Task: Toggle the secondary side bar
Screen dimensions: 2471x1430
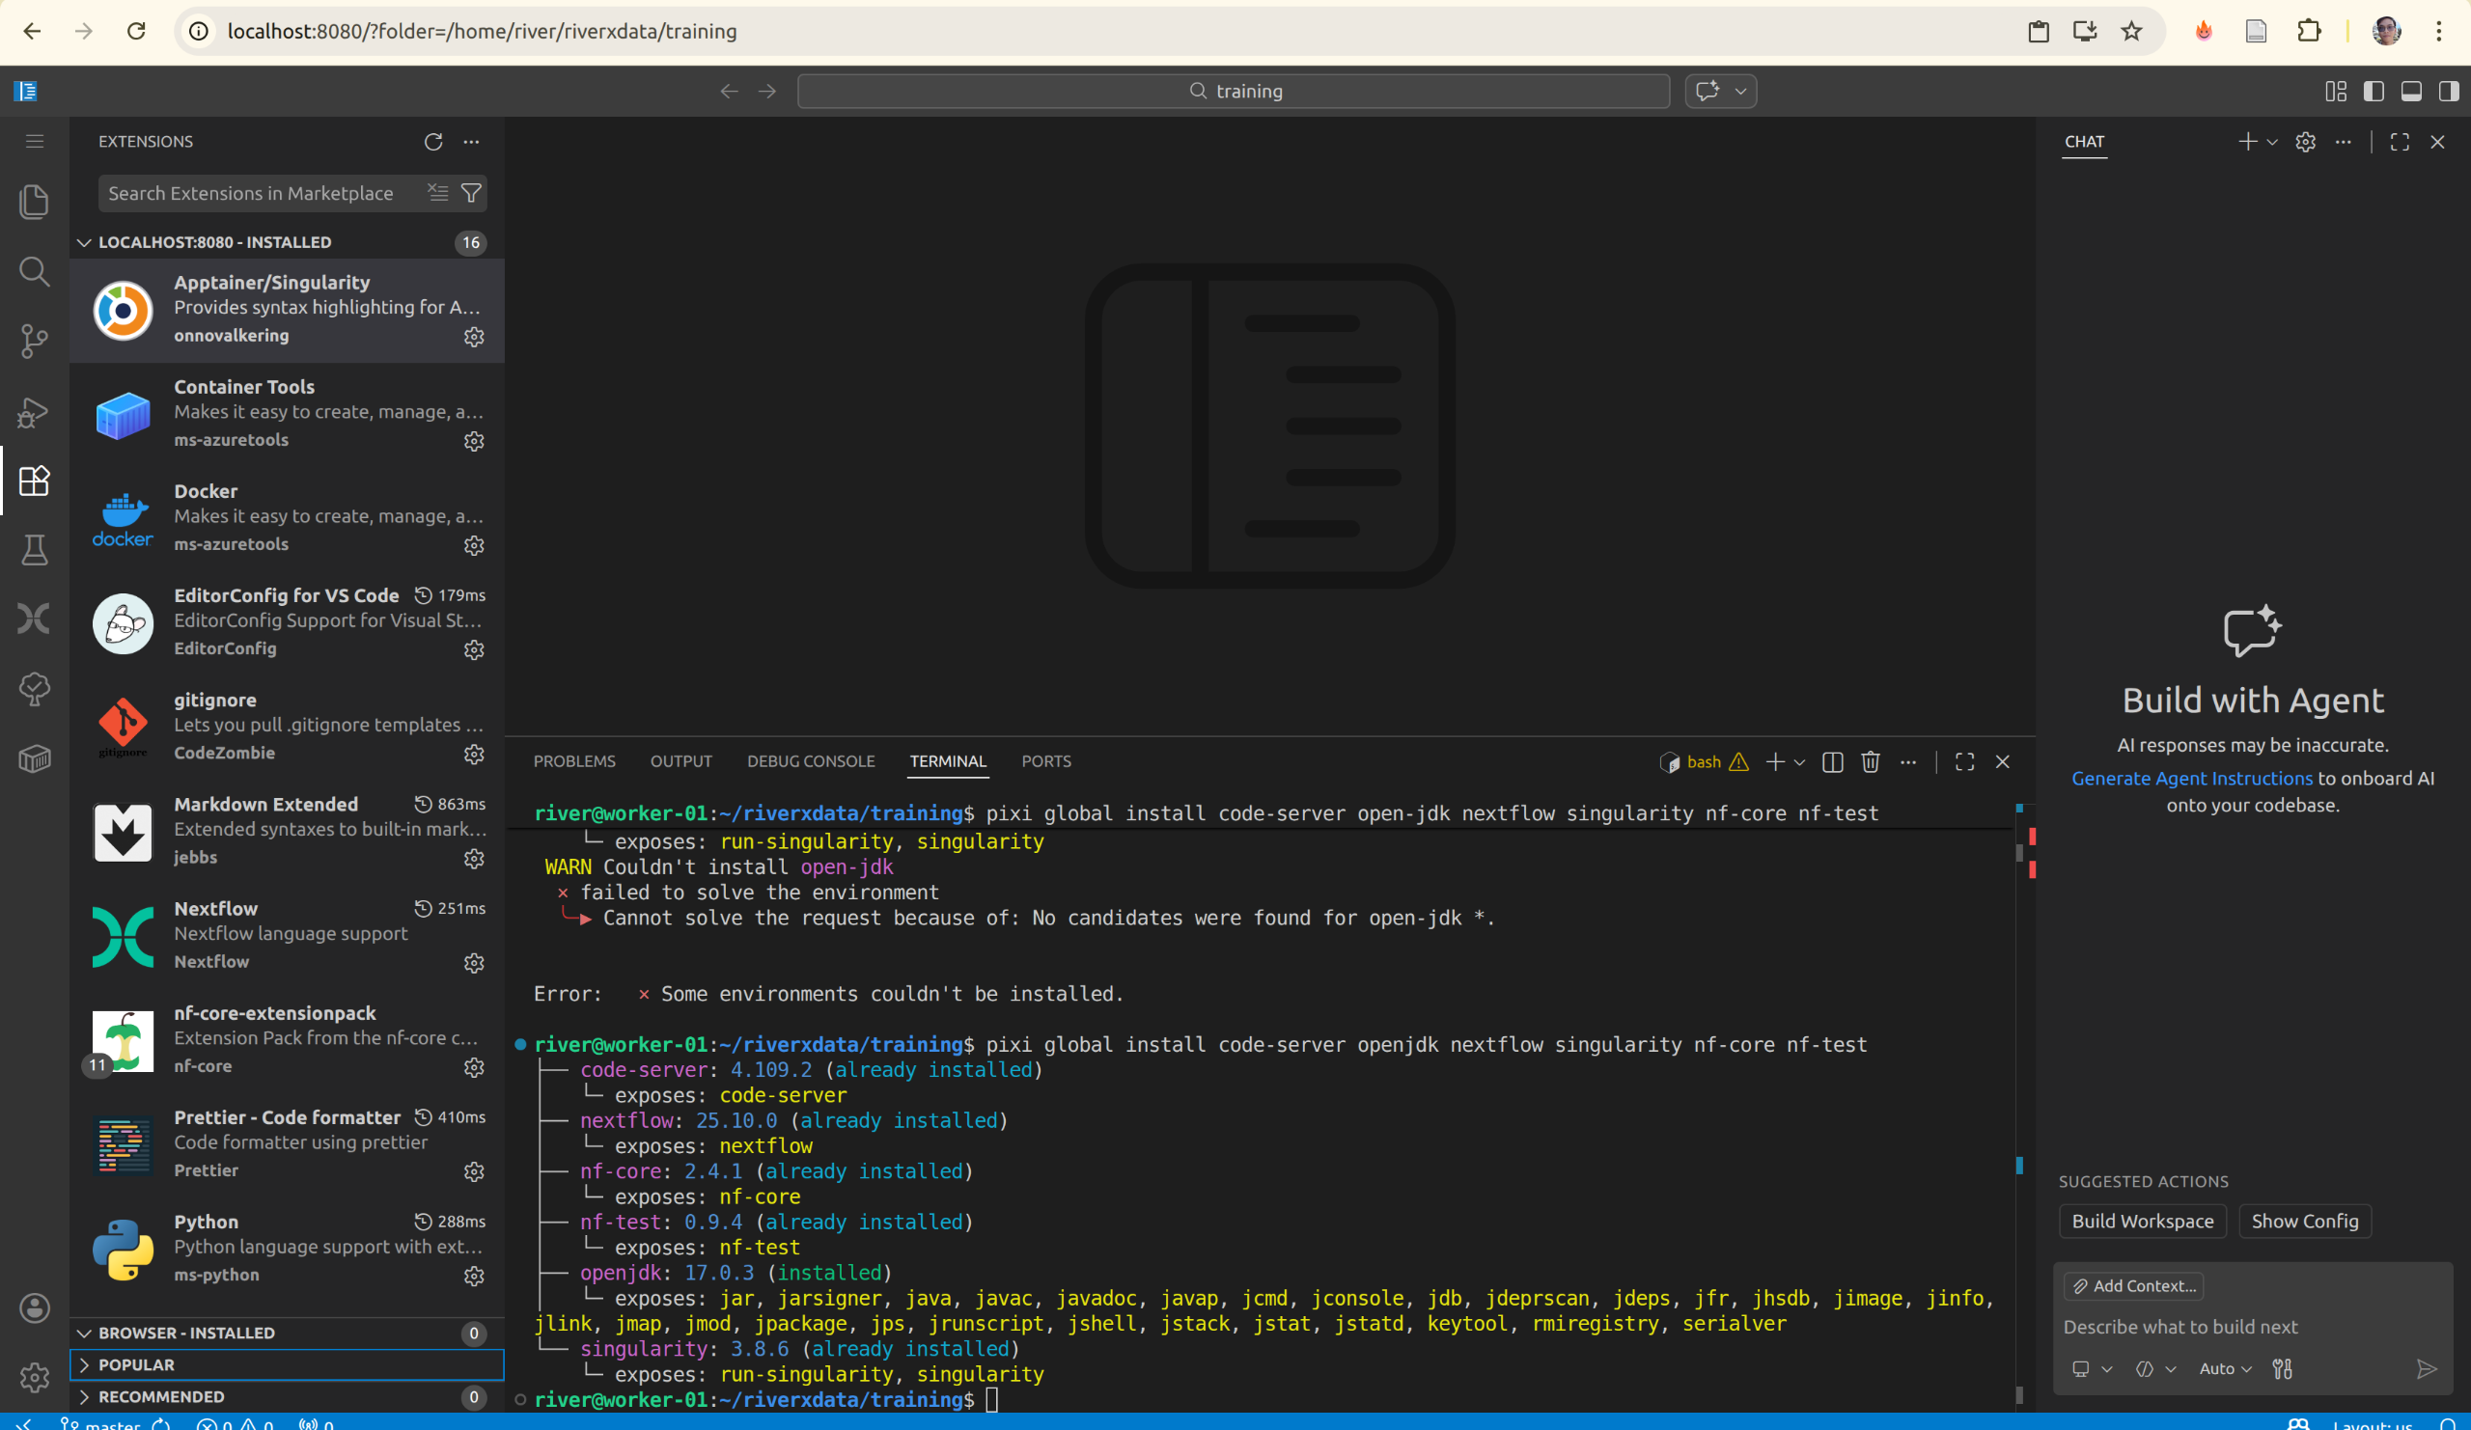Action: pos(2449,91)
